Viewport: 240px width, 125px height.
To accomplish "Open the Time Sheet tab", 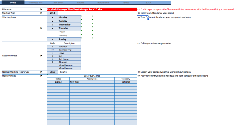I will (x=58, y=2).
